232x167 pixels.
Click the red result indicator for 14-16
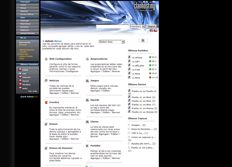click(x=150, y=77)
